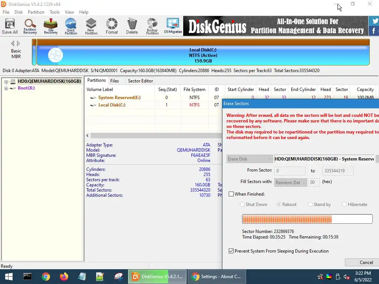Click the USB device tray icon
Viewport: 379px width, 284px height.
coord(338,277)
